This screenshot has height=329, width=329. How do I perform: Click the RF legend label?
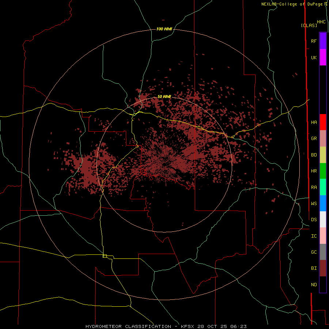click(314, 41)
